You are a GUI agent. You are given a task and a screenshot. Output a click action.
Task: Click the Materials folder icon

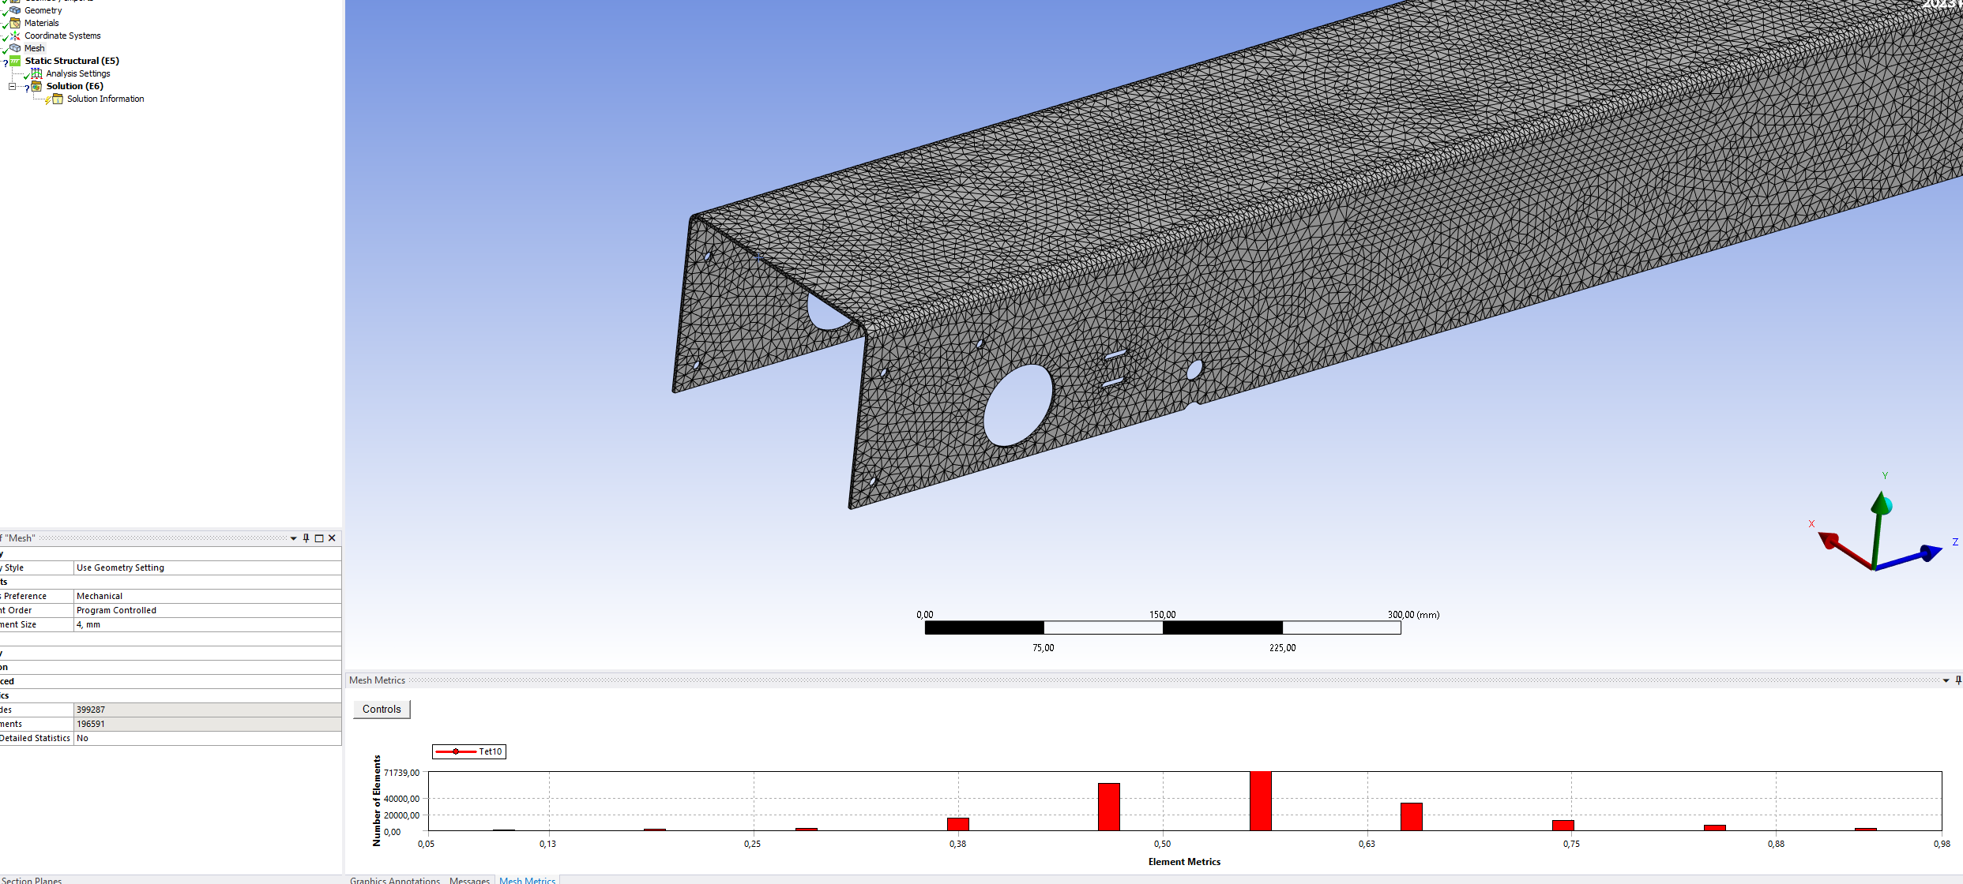[x=15, y=23]
